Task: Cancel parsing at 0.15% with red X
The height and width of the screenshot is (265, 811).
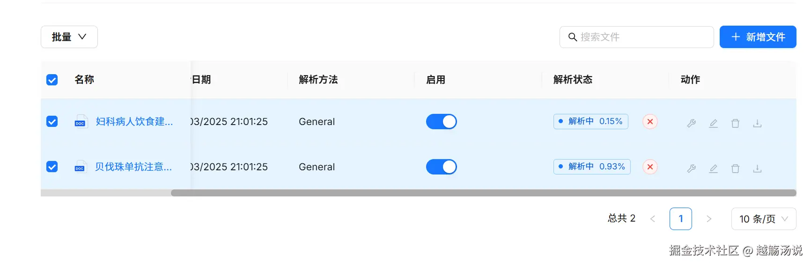Action: coord(650,121)
